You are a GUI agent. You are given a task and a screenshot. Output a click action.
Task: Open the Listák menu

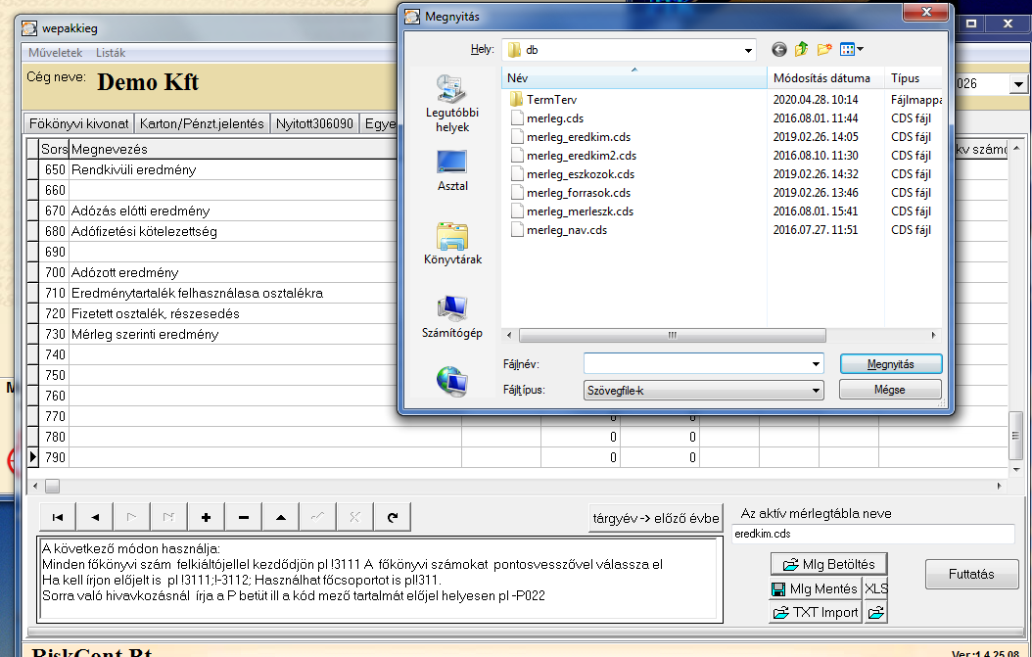(111, 53)
